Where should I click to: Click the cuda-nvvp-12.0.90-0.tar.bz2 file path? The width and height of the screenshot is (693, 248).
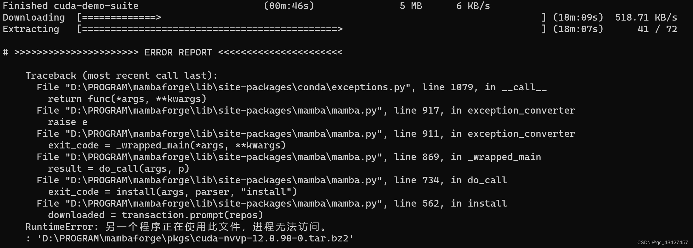tap(195, 238)
